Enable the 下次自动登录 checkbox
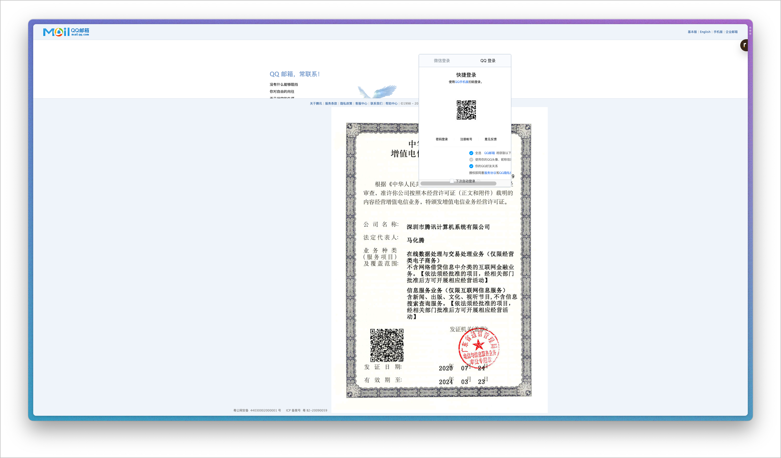 coord(452,181)
